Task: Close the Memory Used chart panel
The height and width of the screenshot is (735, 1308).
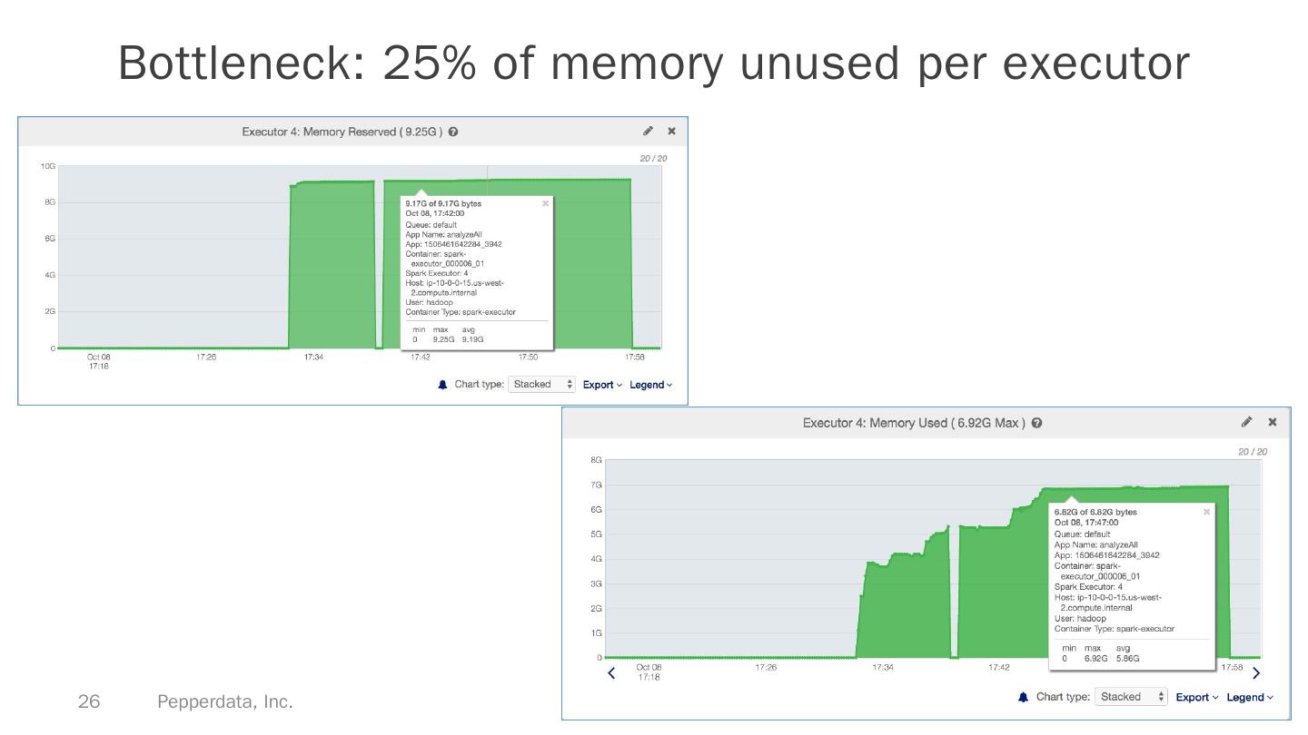Action: 1273,422
